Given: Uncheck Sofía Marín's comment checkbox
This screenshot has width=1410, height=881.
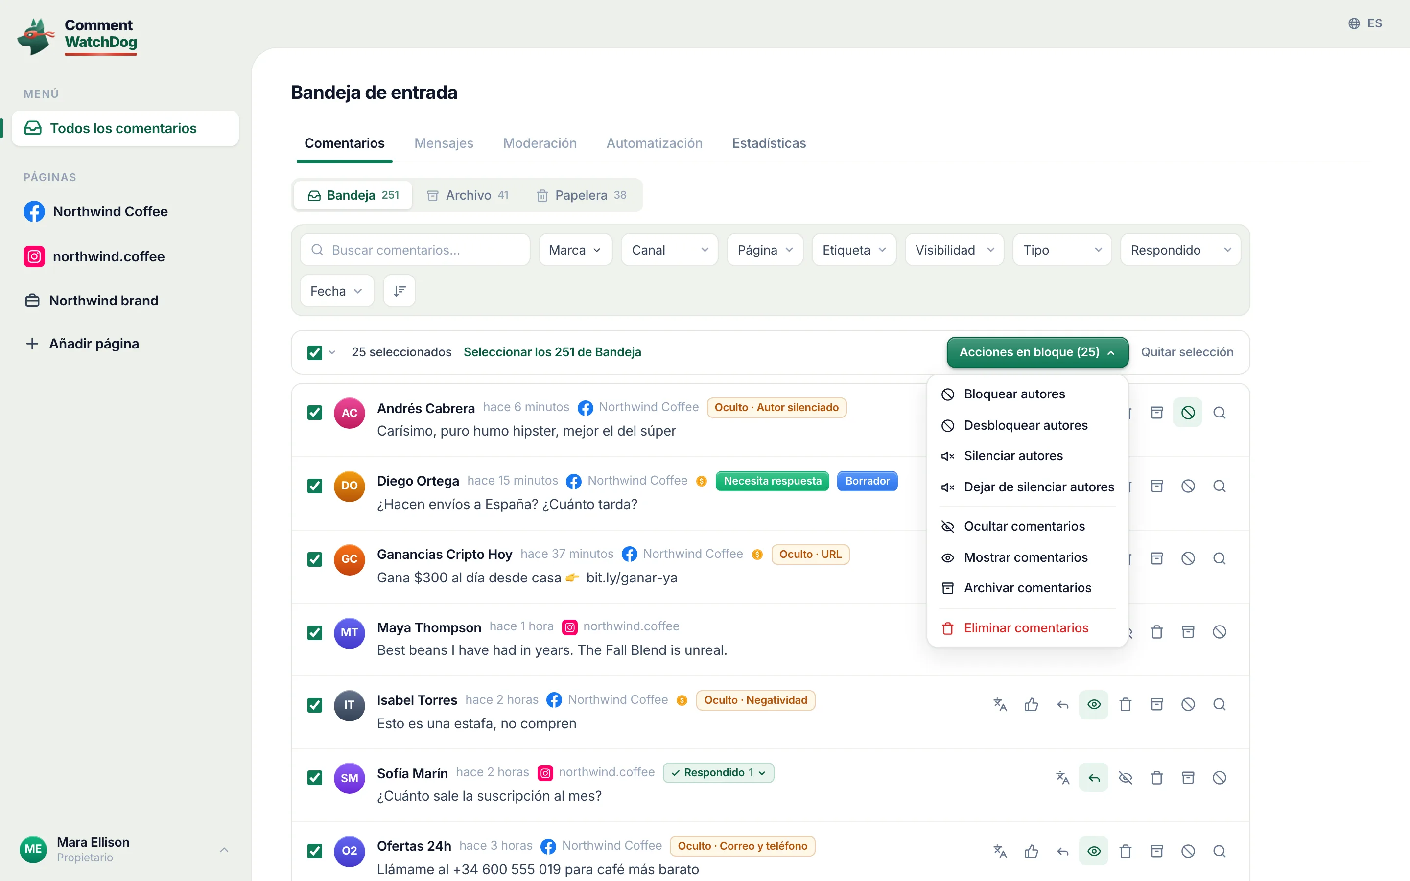Looking at the screenshot, I should coord(315,778).
